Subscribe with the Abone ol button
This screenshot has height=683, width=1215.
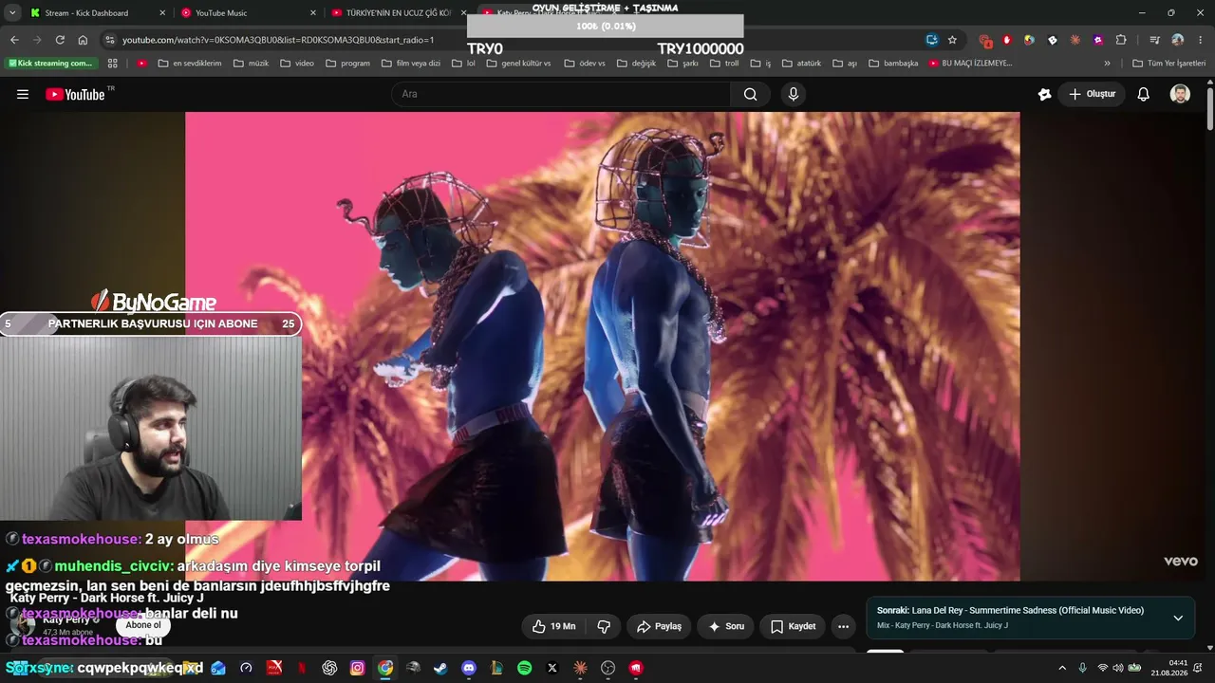pos(144,625)
